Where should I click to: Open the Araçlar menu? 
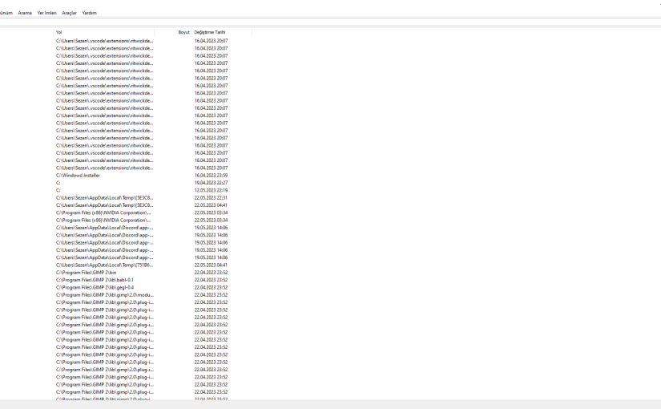(70, 13)
